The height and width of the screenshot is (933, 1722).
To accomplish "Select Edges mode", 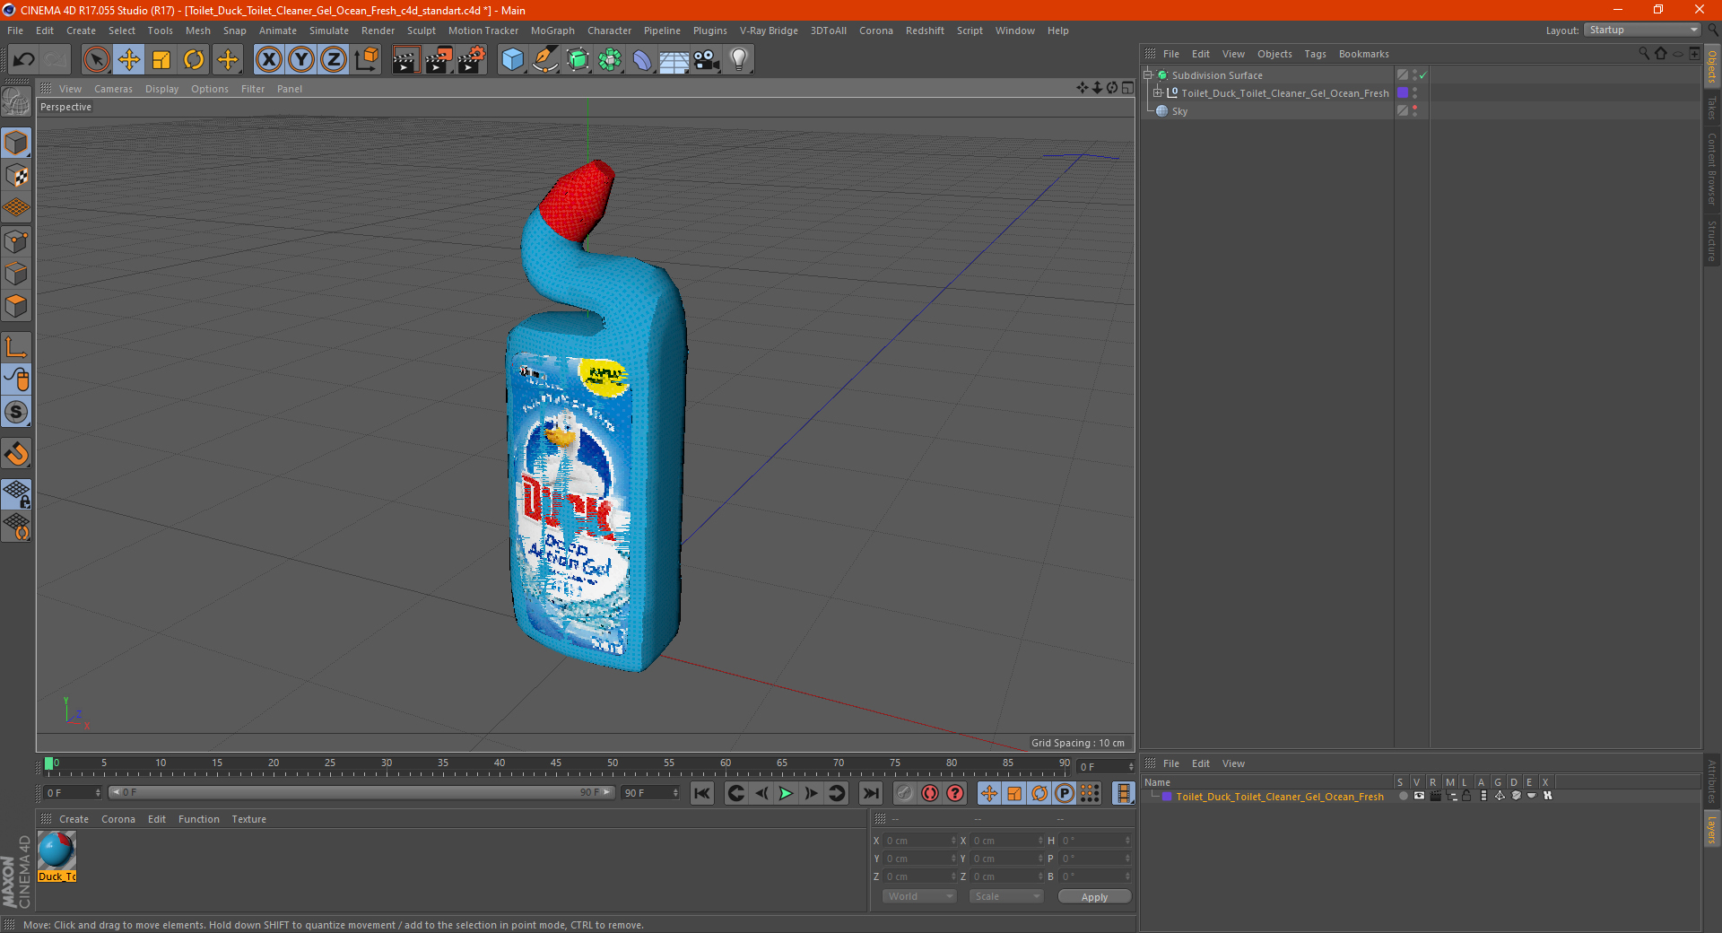I will pyautogui.click(x=16, y=274).
